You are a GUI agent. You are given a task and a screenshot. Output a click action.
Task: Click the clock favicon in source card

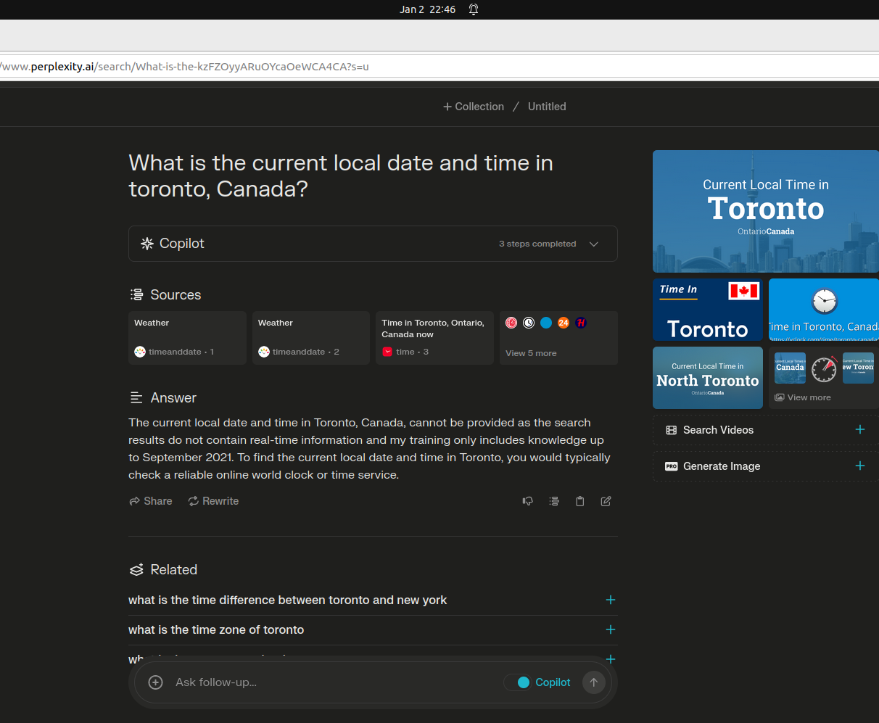click(x=529, y=323)
